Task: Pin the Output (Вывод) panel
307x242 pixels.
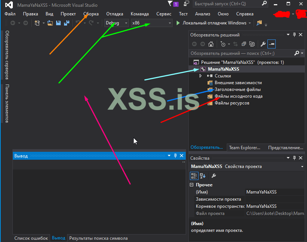Action: 175,156
